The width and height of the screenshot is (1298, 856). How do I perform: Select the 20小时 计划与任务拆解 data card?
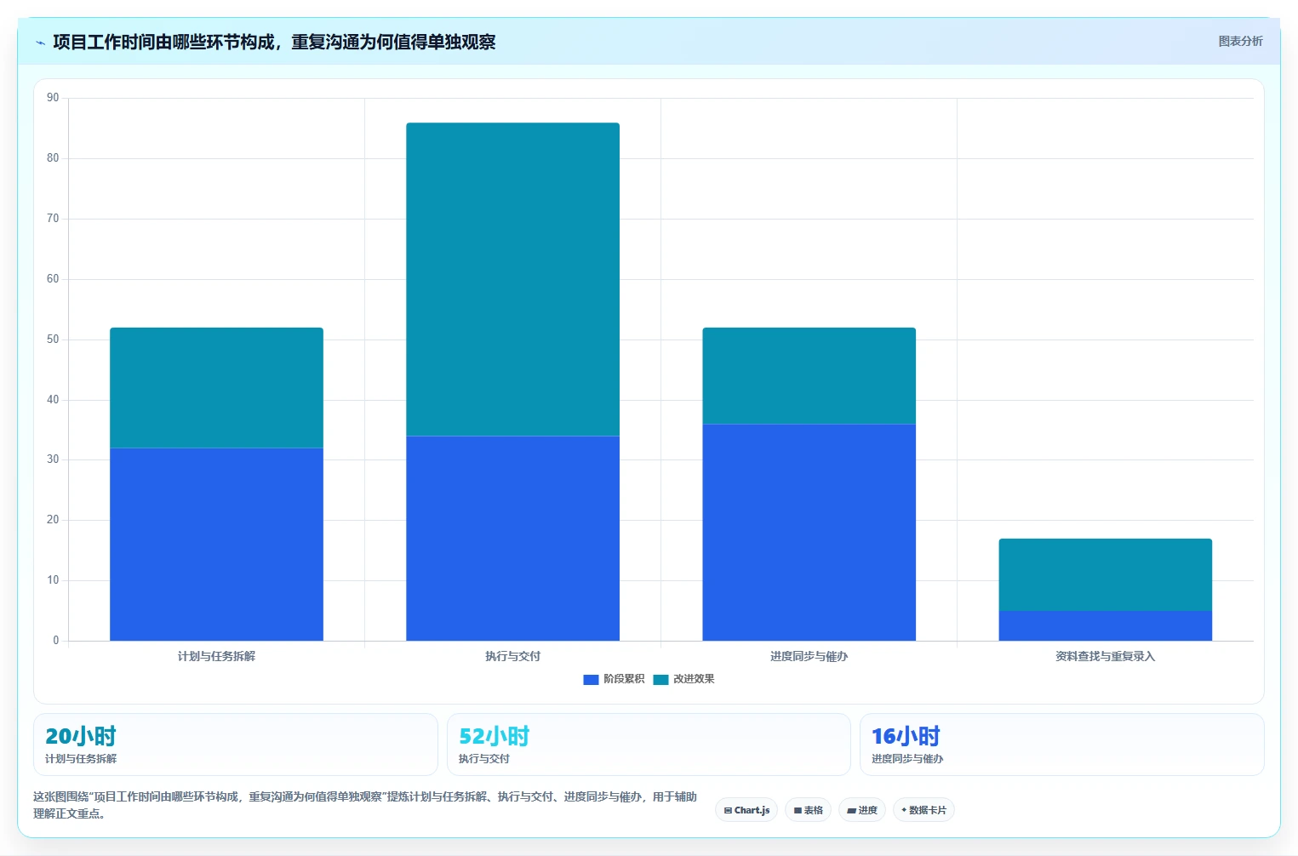[x=235, y=745]
